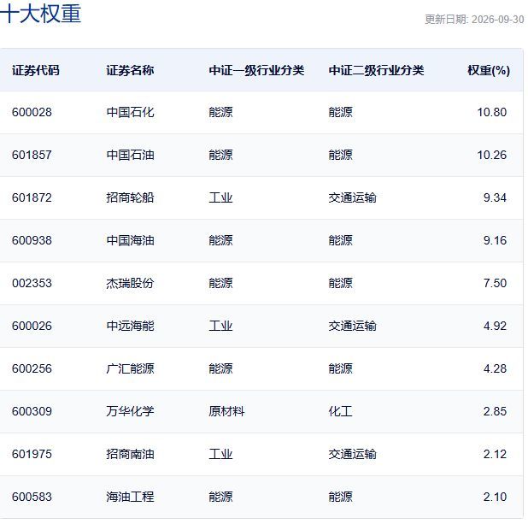Select security code 600028
Viewport: 528px width, 524px height.
[x=32, y=112]
